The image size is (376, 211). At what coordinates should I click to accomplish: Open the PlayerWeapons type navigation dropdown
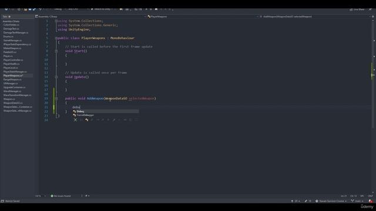pos(203,16)
